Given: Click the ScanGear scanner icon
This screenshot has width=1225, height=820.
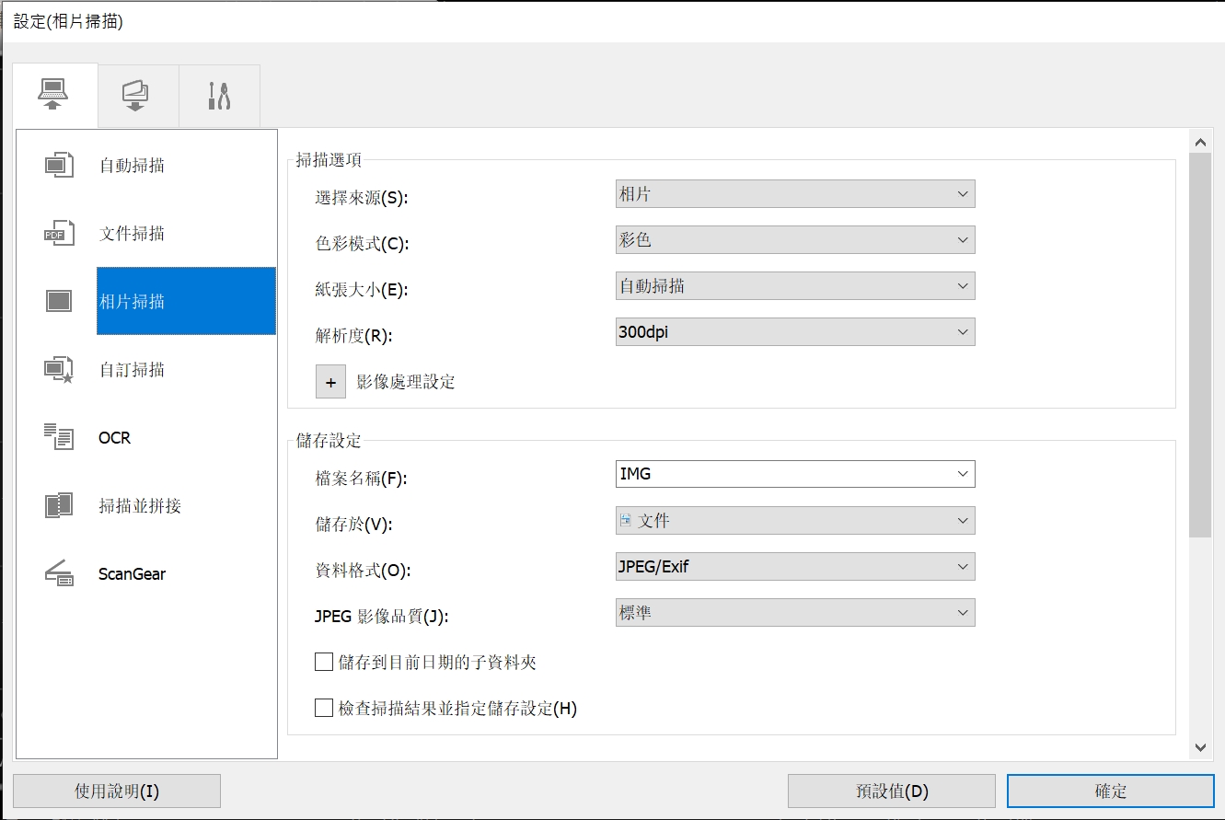Looking at the screenshot, I should pyautogui.click(x=59, y=573).
